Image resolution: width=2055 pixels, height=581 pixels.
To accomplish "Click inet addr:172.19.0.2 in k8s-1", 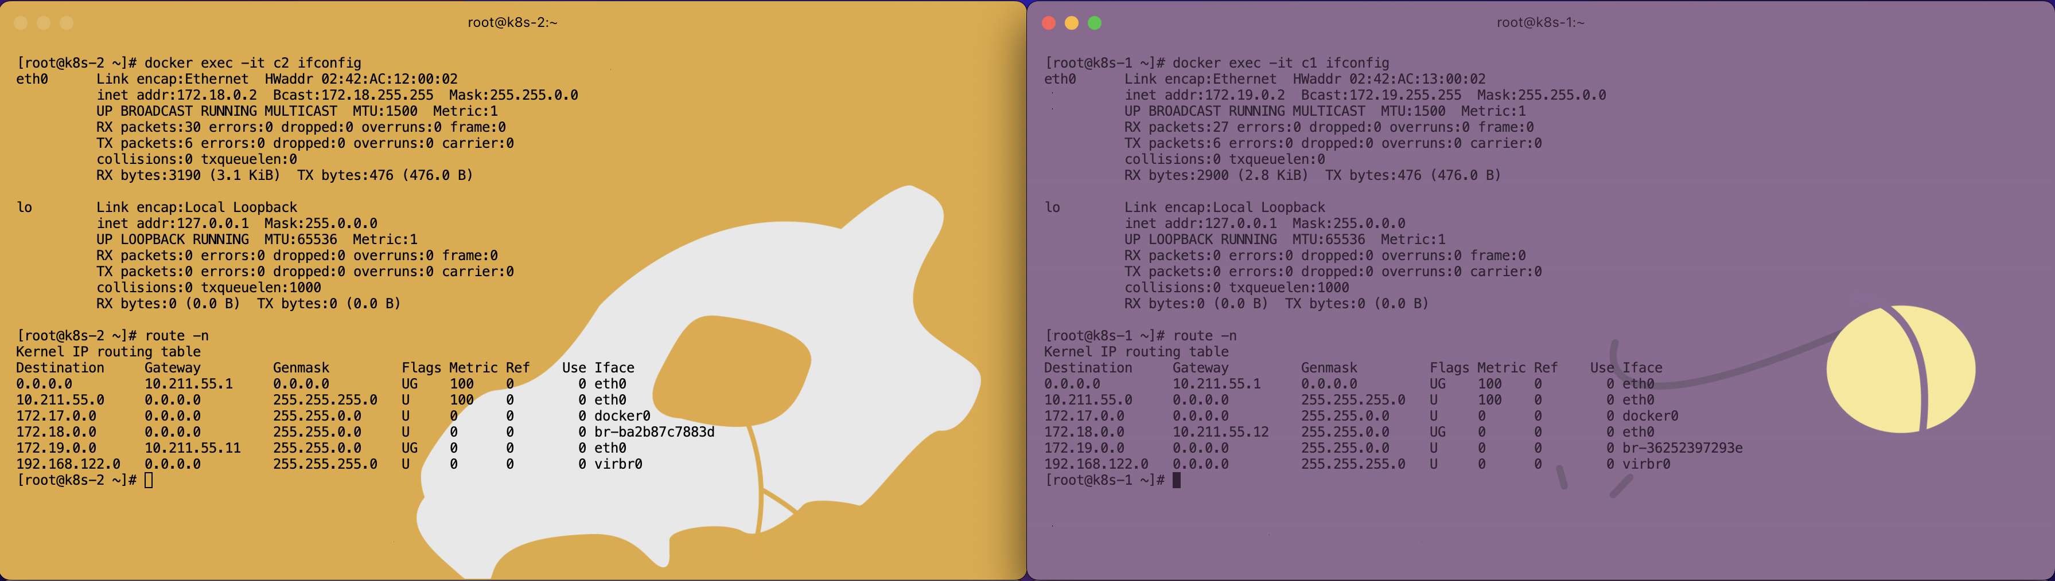I will tap(1205, 95).
